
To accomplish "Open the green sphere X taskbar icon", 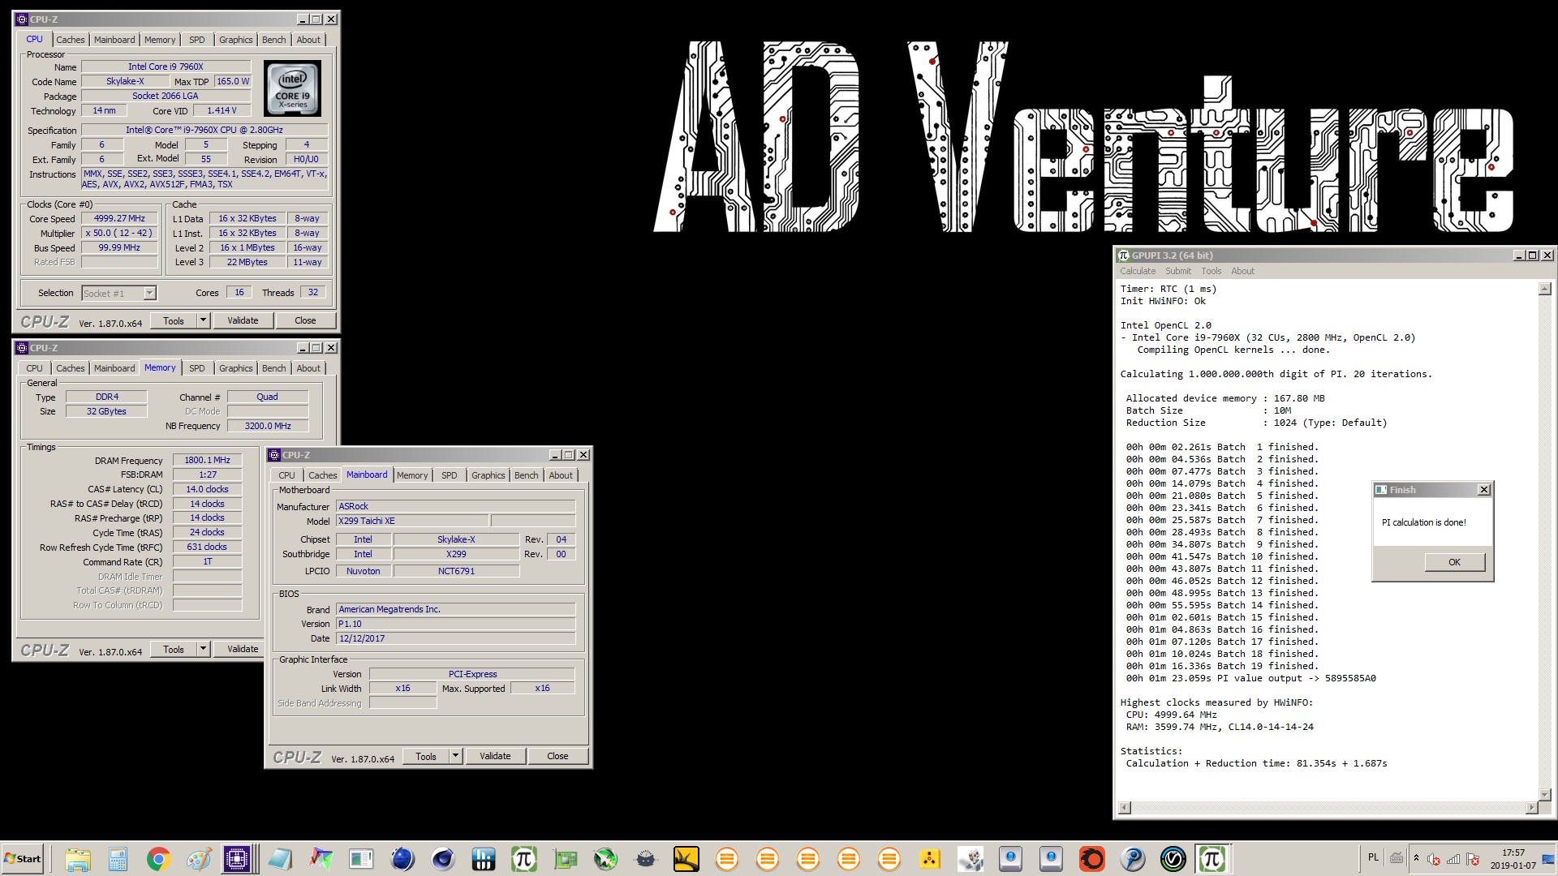I will pyautogui.click(x=605, y=859).
